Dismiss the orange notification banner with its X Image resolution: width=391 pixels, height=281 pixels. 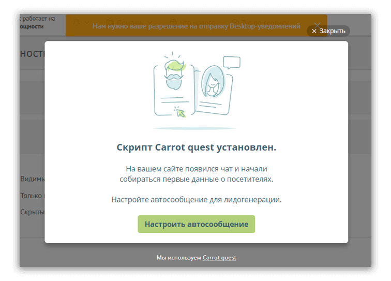(317, 25)
